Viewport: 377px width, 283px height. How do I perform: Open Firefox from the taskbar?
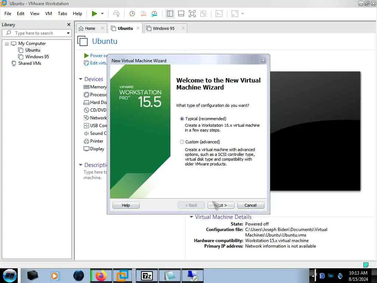tap(101, 276)
